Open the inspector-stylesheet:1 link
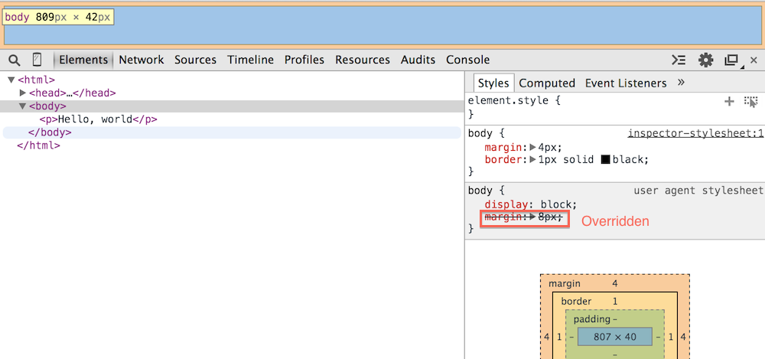 (695, 133)
